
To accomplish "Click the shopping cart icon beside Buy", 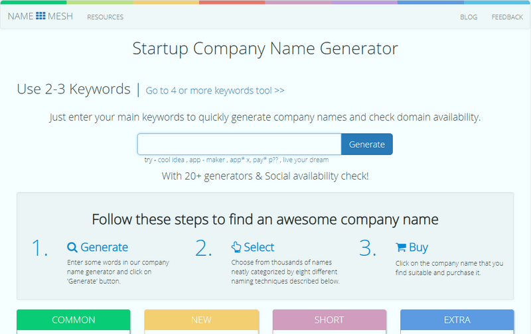I will (x=400, y=247).
